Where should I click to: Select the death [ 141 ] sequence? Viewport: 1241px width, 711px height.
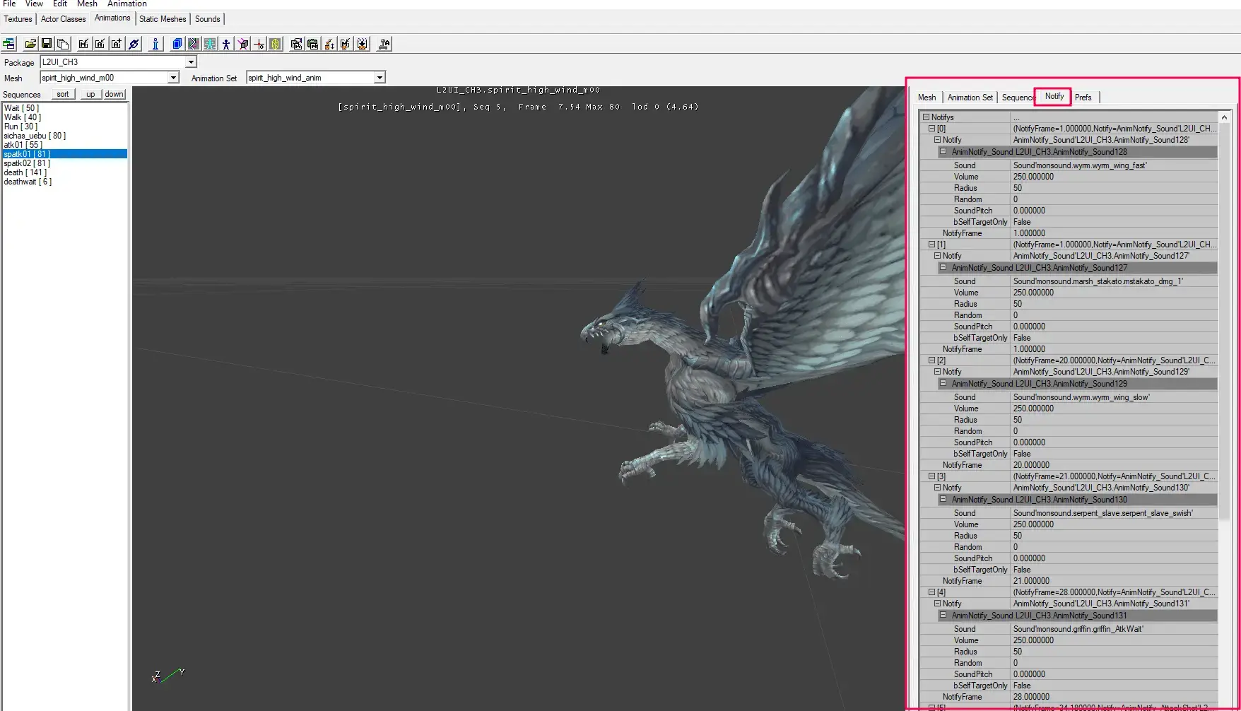click(x=65, y=172)
